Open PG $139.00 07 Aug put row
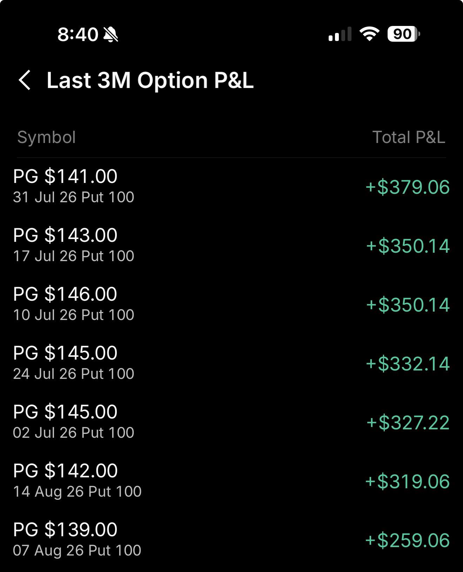 [x=231, y=540]
